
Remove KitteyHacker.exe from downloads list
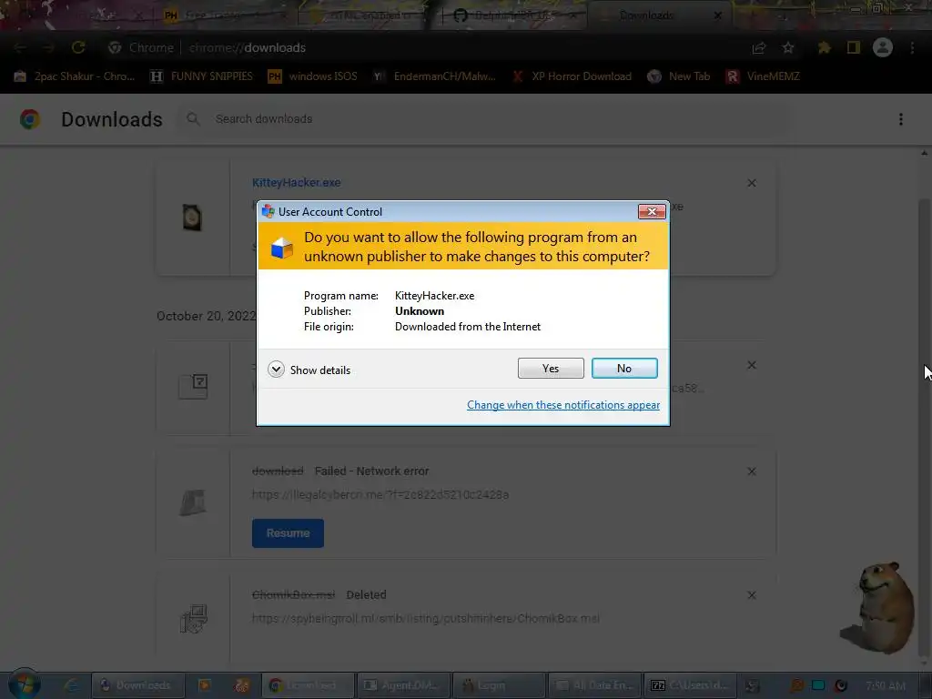pos(751,183)
